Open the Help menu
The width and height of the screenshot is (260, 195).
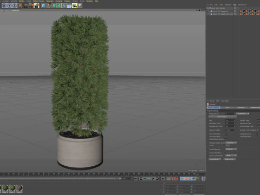[x=96, y=1]
